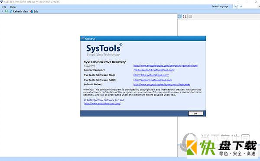Click the support@systoolsgroup.com mailto link
Screen dimensions: 260x161
(153, 70)
